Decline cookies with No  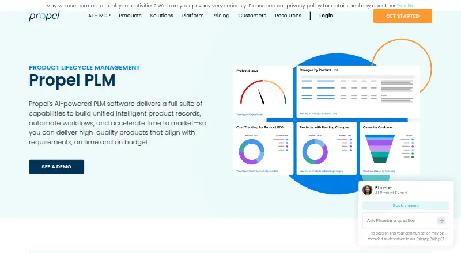[411, 6]
